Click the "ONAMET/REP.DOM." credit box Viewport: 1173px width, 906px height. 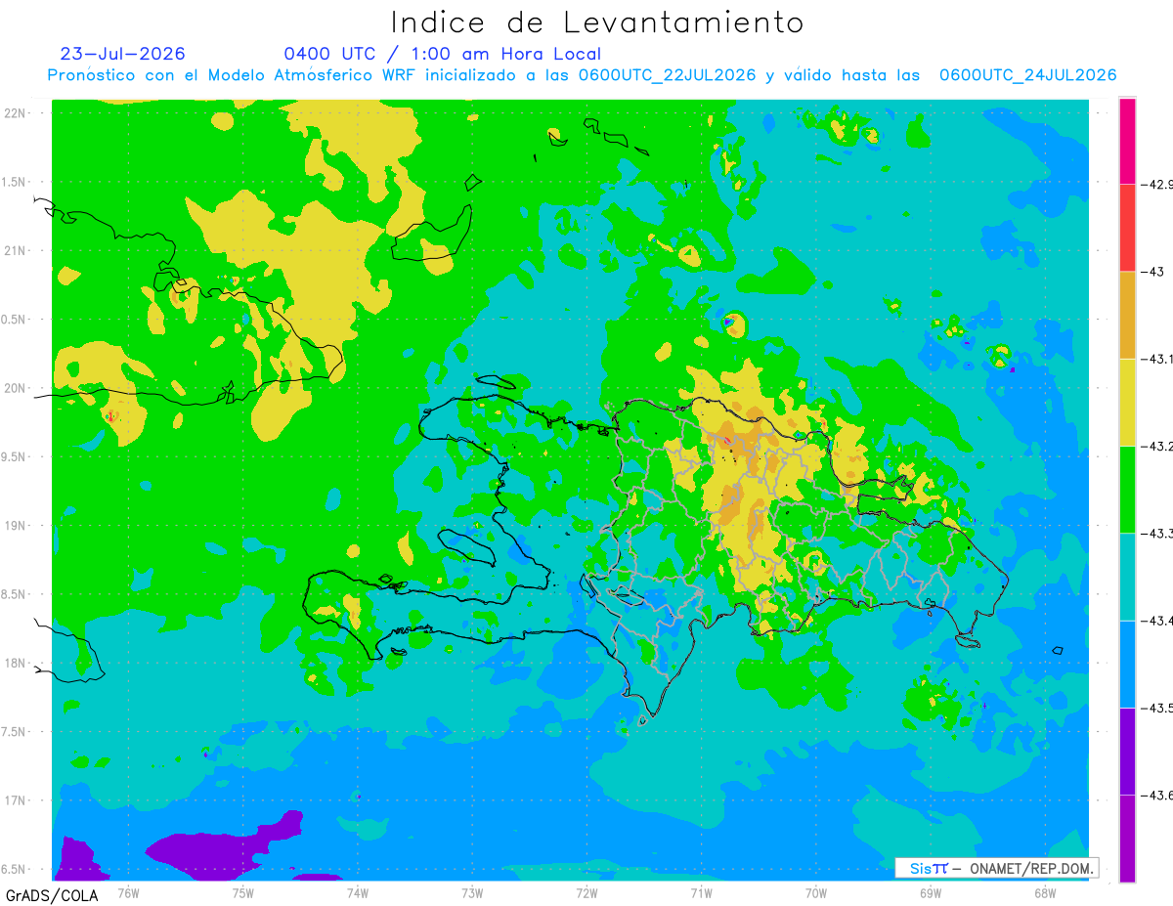(997, 868)
